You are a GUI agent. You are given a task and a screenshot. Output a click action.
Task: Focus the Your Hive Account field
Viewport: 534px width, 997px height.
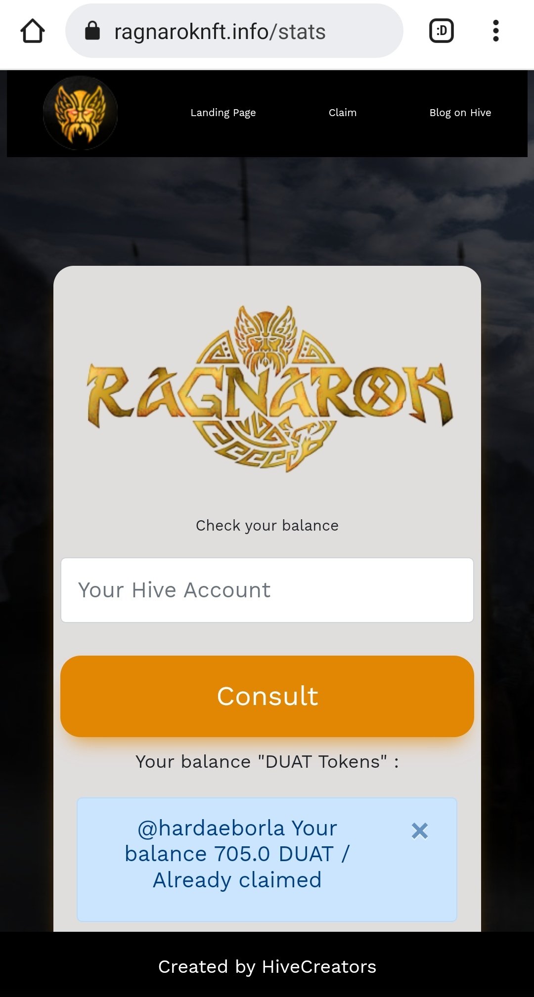click(x=267, y=590)
